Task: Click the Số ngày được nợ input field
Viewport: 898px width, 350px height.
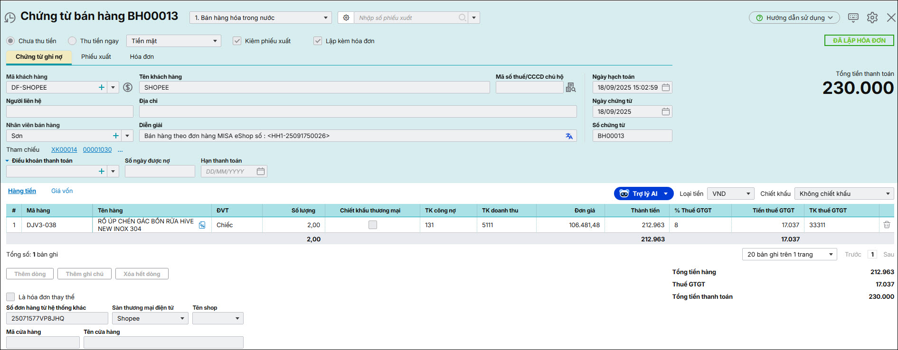Action: [x=160, y=171]
